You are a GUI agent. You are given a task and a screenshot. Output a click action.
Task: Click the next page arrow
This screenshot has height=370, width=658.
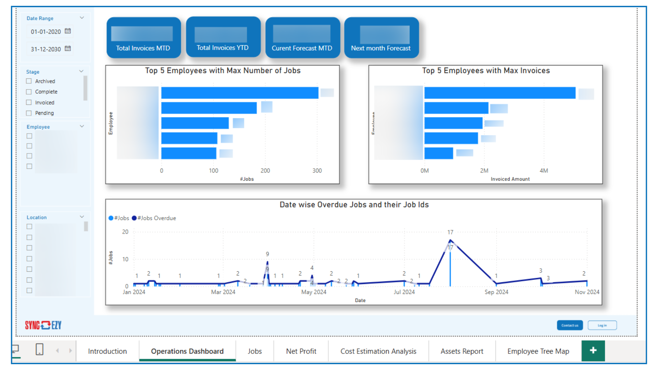coord(71,350)
